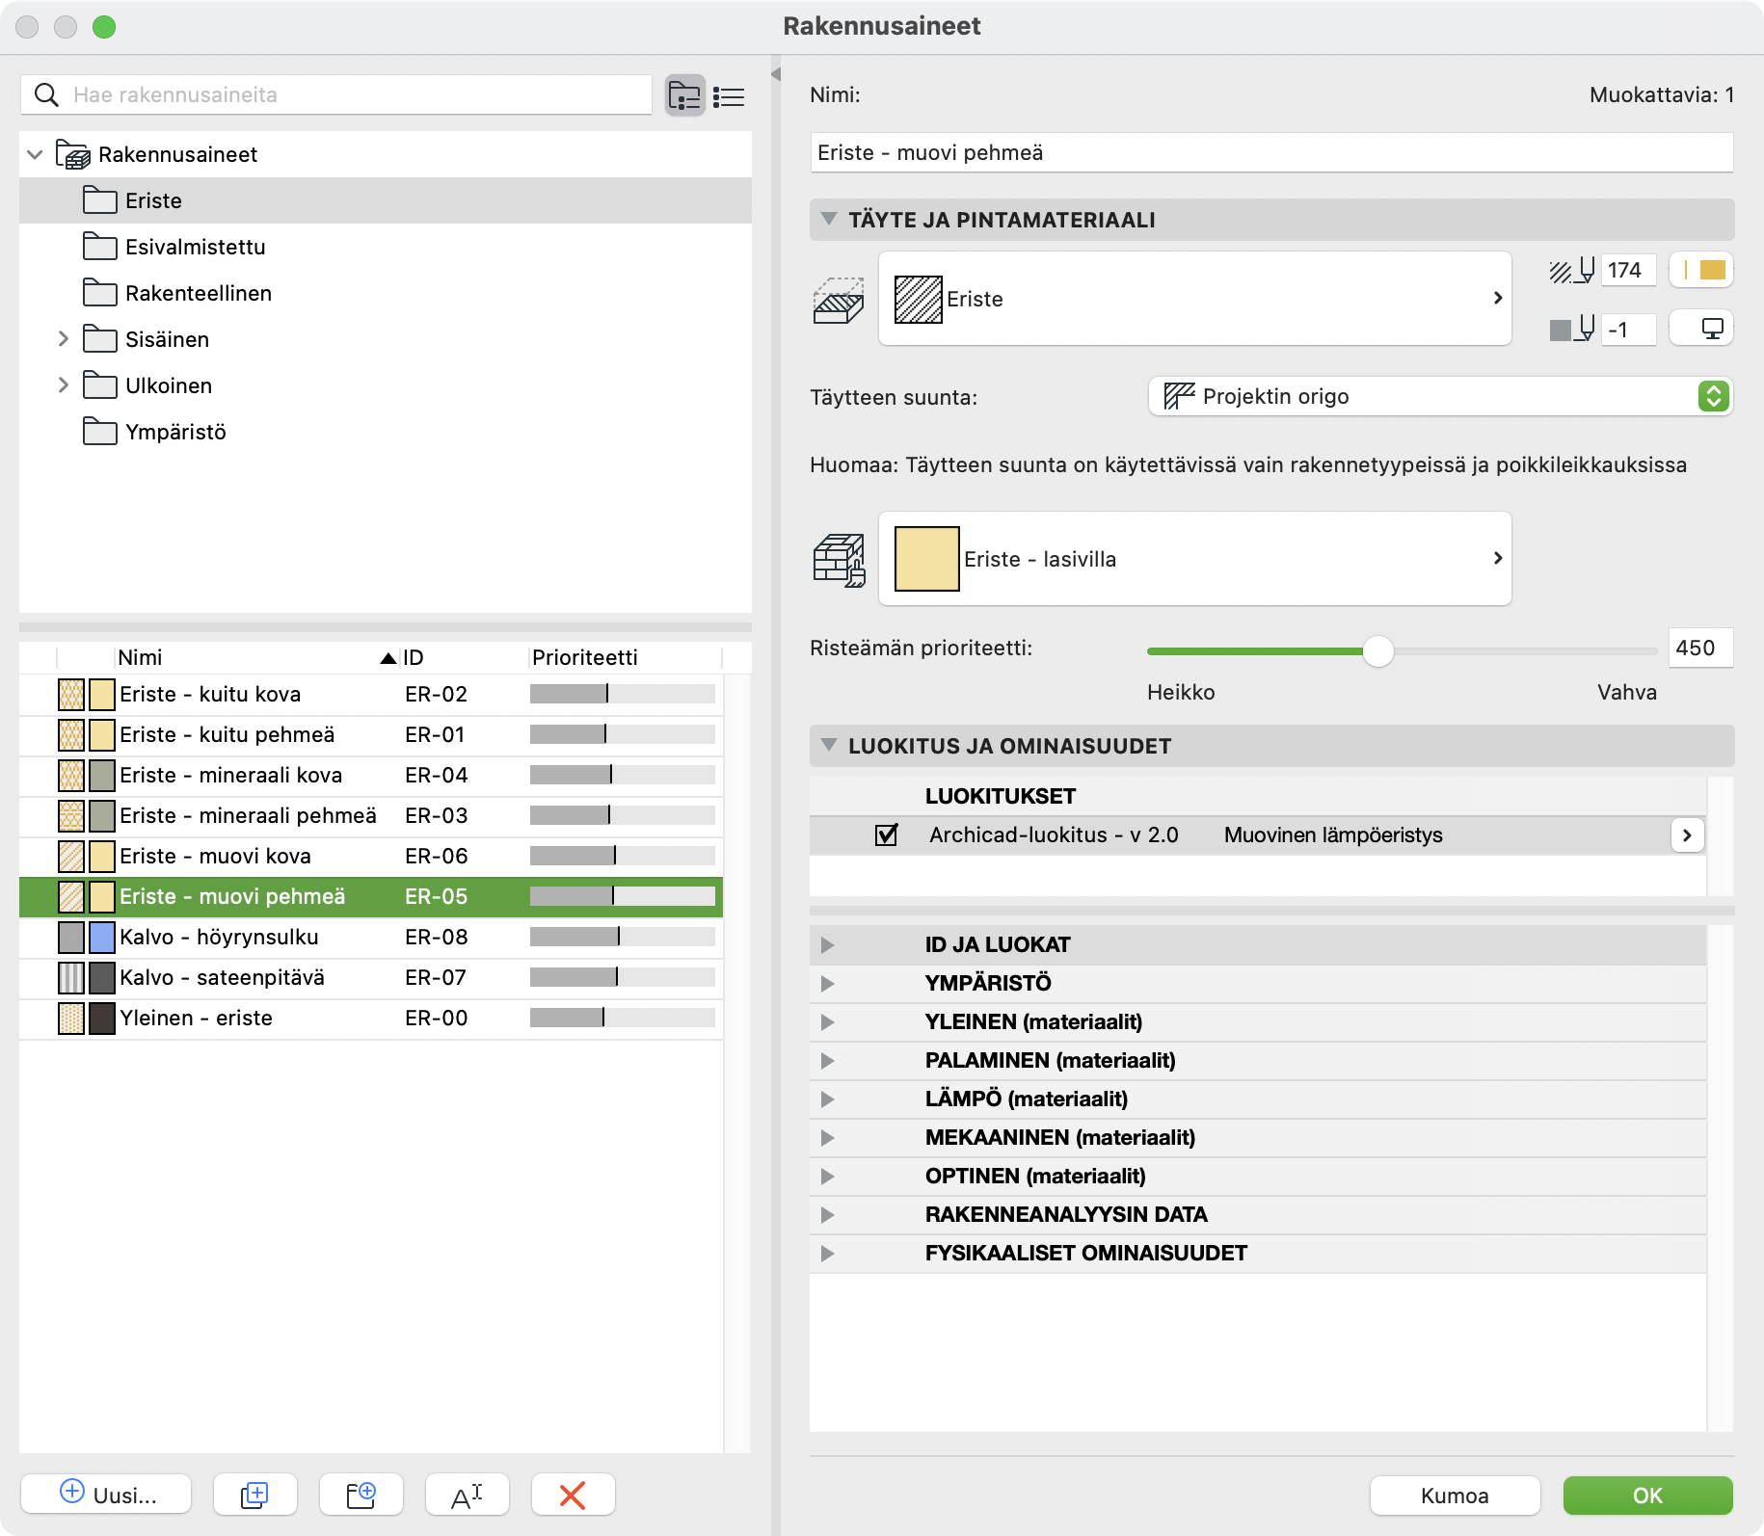Viewport: 1764px width, 1536px height.
Task: Click the new folder icon button
Action: tap(361, 1495)
